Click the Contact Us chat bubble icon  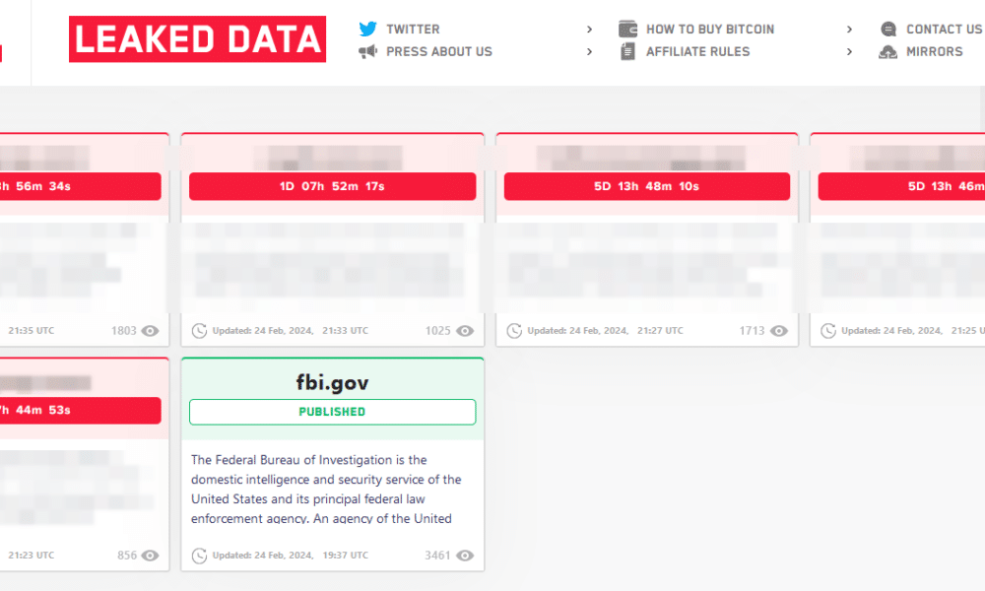(x=888, y=29)
